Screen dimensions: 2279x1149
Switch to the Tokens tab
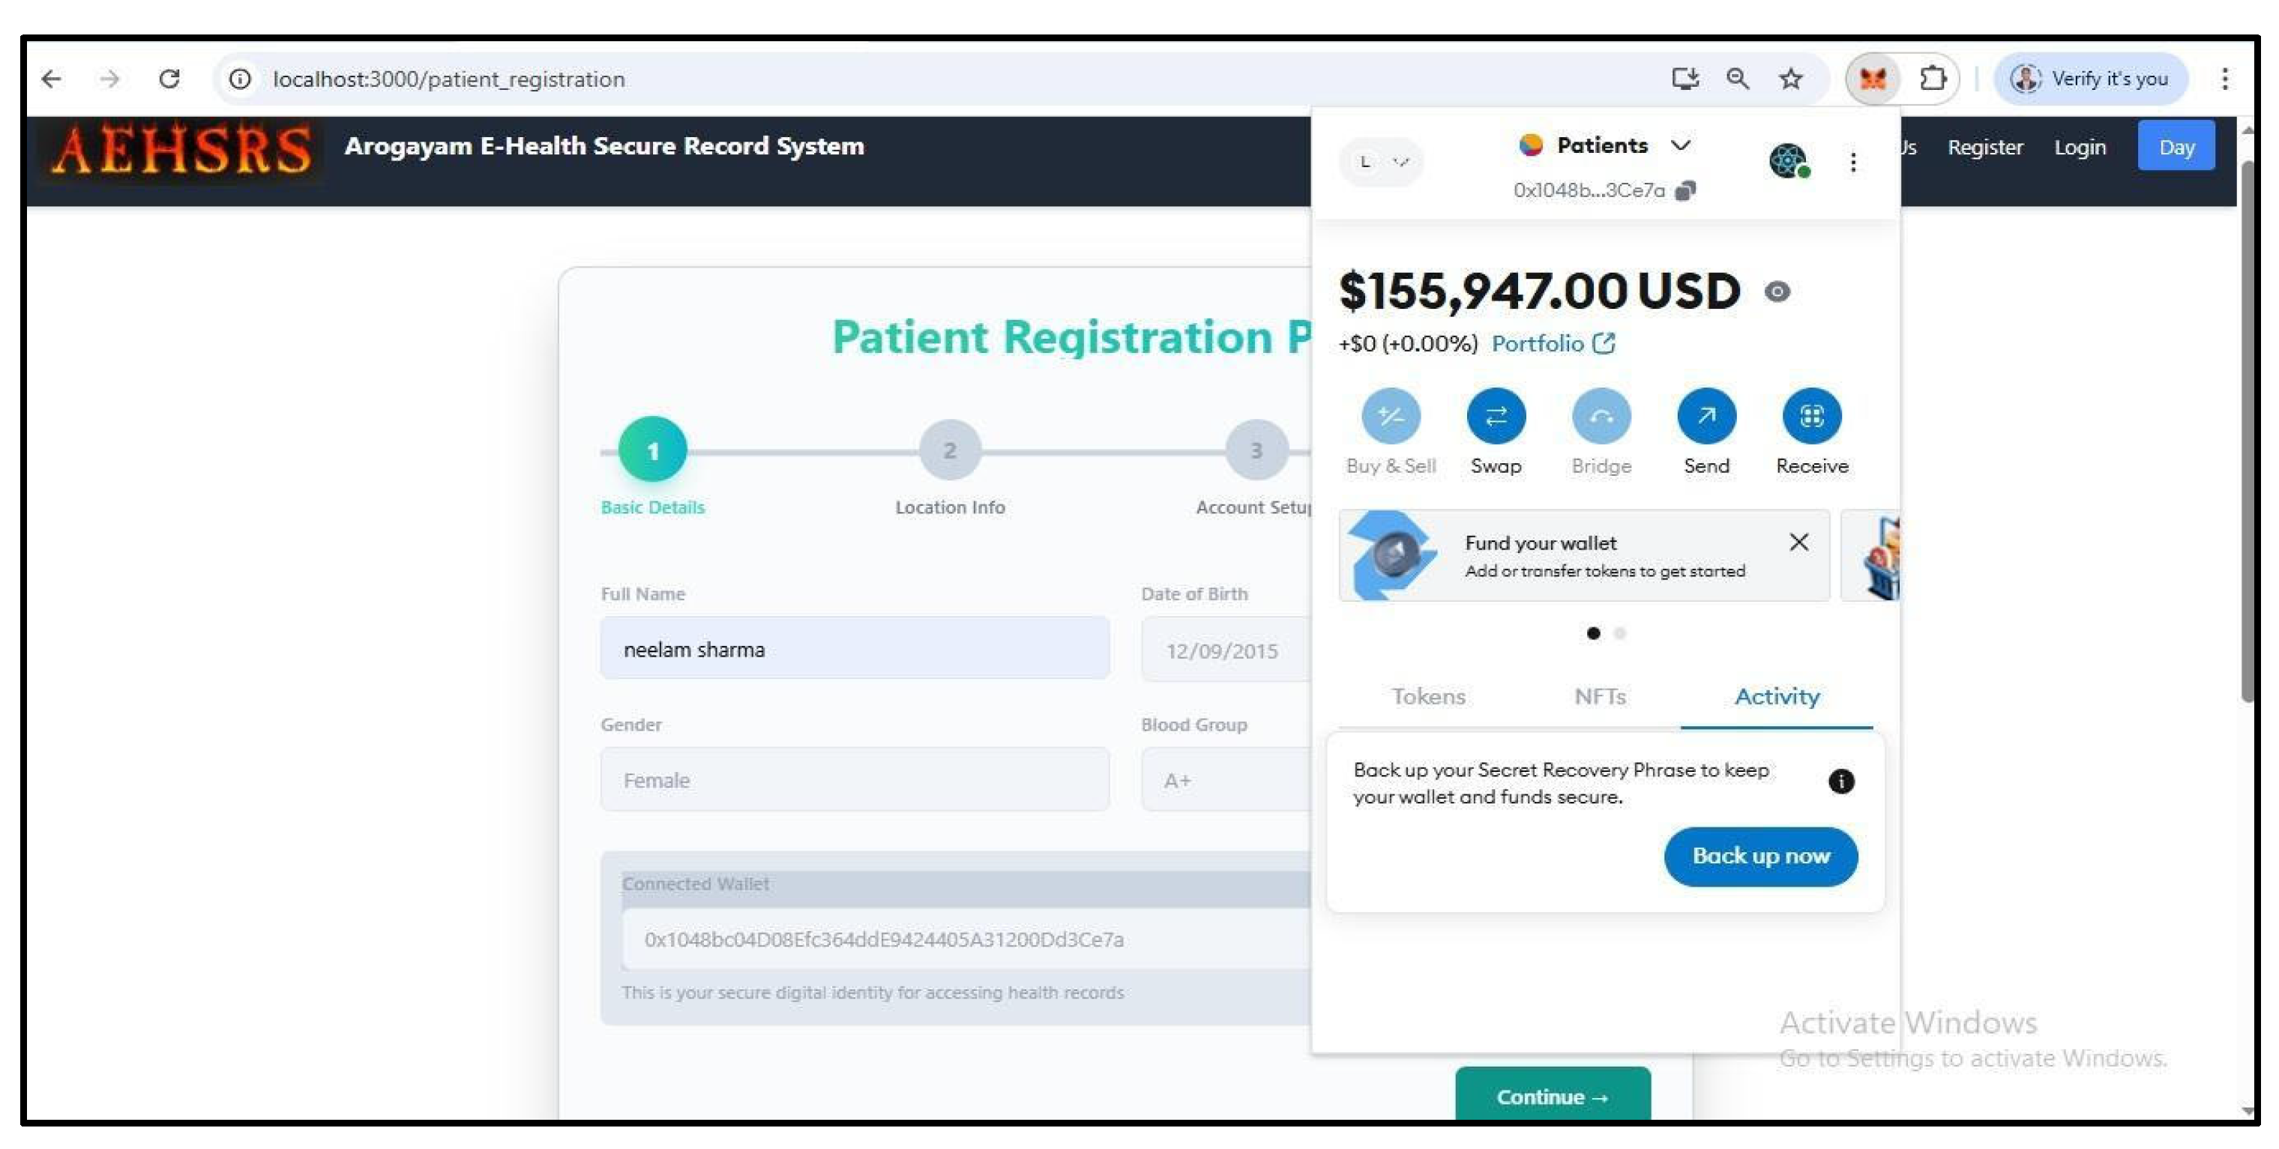[1428, 697]
